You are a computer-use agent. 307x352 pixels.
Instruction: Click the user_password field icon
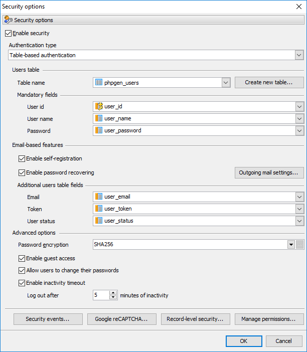(99, 130)
